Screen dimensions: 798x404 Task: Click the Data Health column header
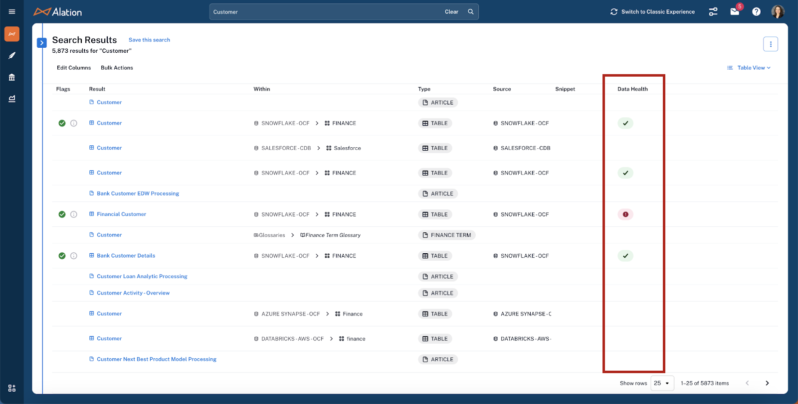632,89
